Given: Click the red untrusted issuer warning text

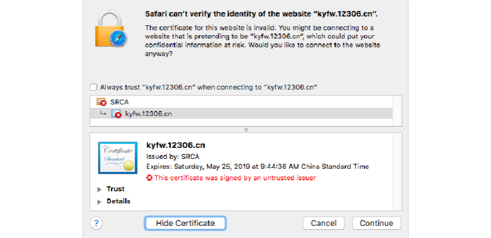Looking at the screenshot, I should point(235,178).
